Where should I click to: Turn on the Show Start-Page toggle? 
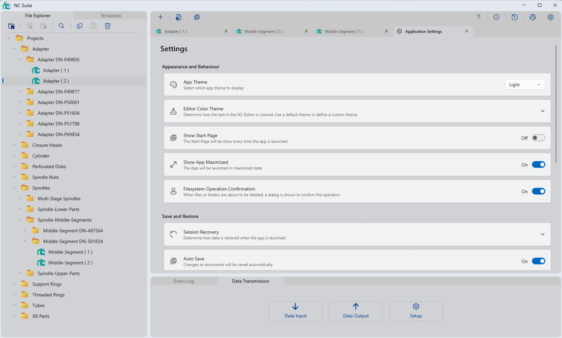(538, 138)
